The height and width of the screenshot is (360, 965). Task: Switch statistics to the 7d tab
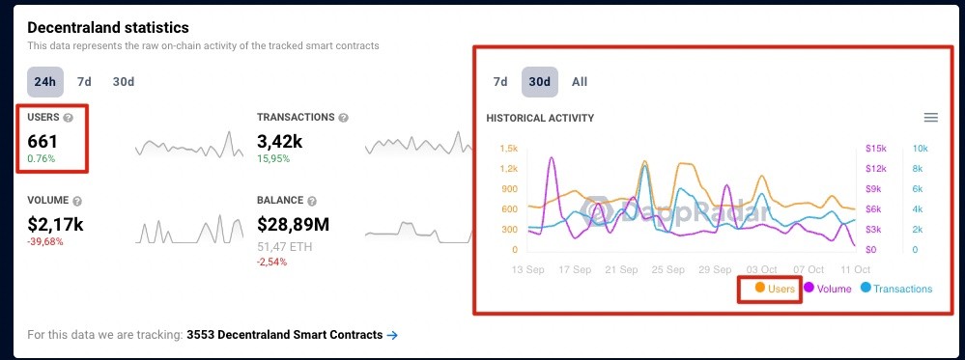coord(84,82)
